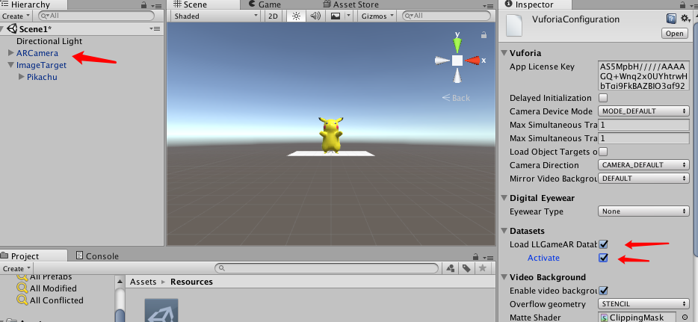Toggle 2D view mode
Image resolution: width=698 pixels, height=322 pixels.
point(273,16)
